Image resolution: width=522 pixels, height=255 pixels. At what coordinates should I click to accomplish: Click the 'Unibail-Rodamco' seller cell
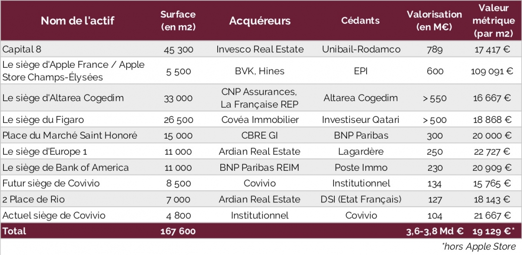tap(361, 50)
